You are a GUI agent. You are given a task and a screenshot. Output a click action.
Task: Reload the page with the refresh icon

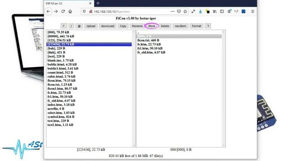63,12
